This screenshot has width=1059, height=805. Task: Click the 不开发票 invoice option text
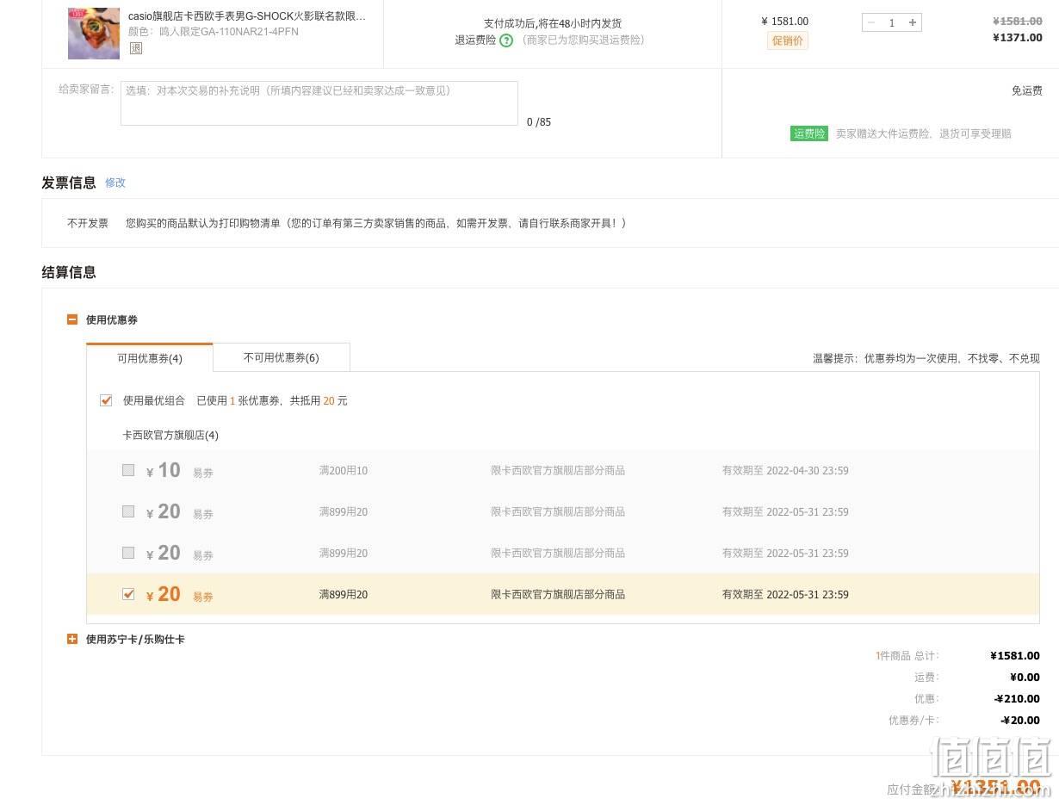tap(88, 223)
